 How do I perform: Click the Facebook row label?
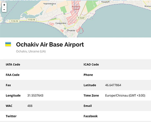click(91, 116)
